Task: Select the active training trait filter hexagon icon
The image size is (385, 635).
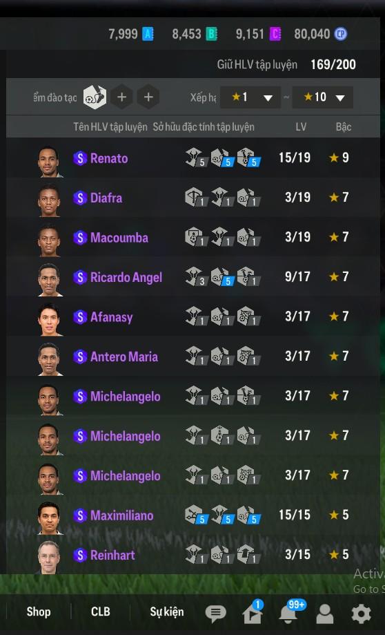Action: (95, 97)
